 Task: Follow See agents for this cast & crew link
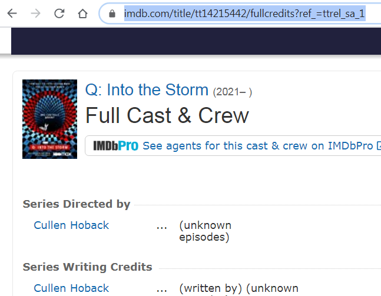(257, 146)
